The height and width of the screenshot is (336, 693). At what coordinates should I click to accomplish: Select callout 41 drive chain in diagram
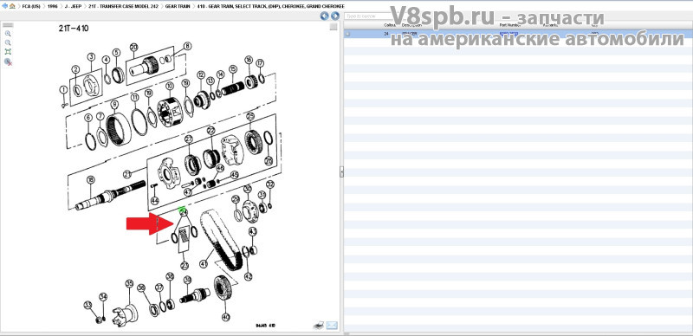(204, 264)
